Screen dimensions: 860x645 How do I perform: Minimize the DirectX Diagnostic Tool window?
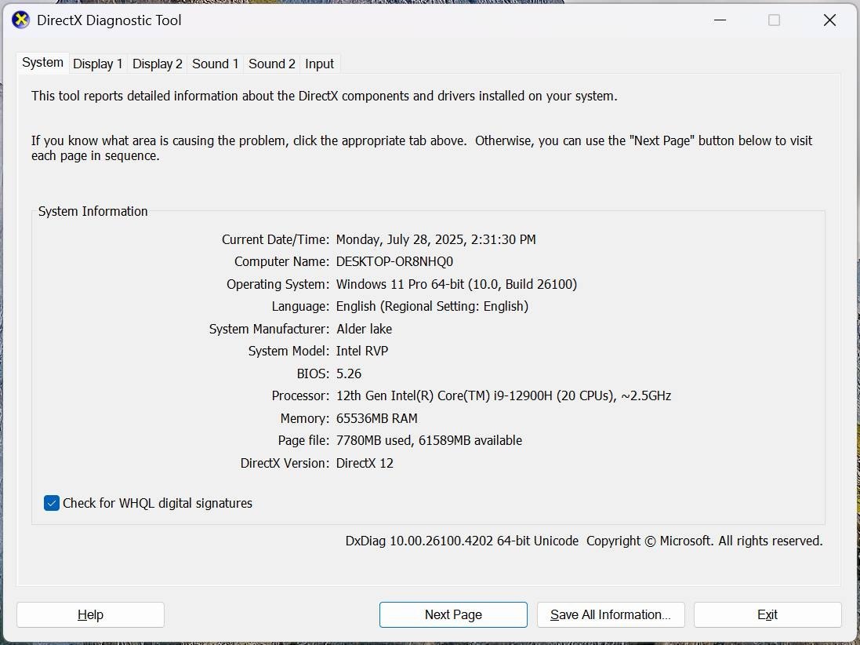pyautogui.click(x=720, y=20)
